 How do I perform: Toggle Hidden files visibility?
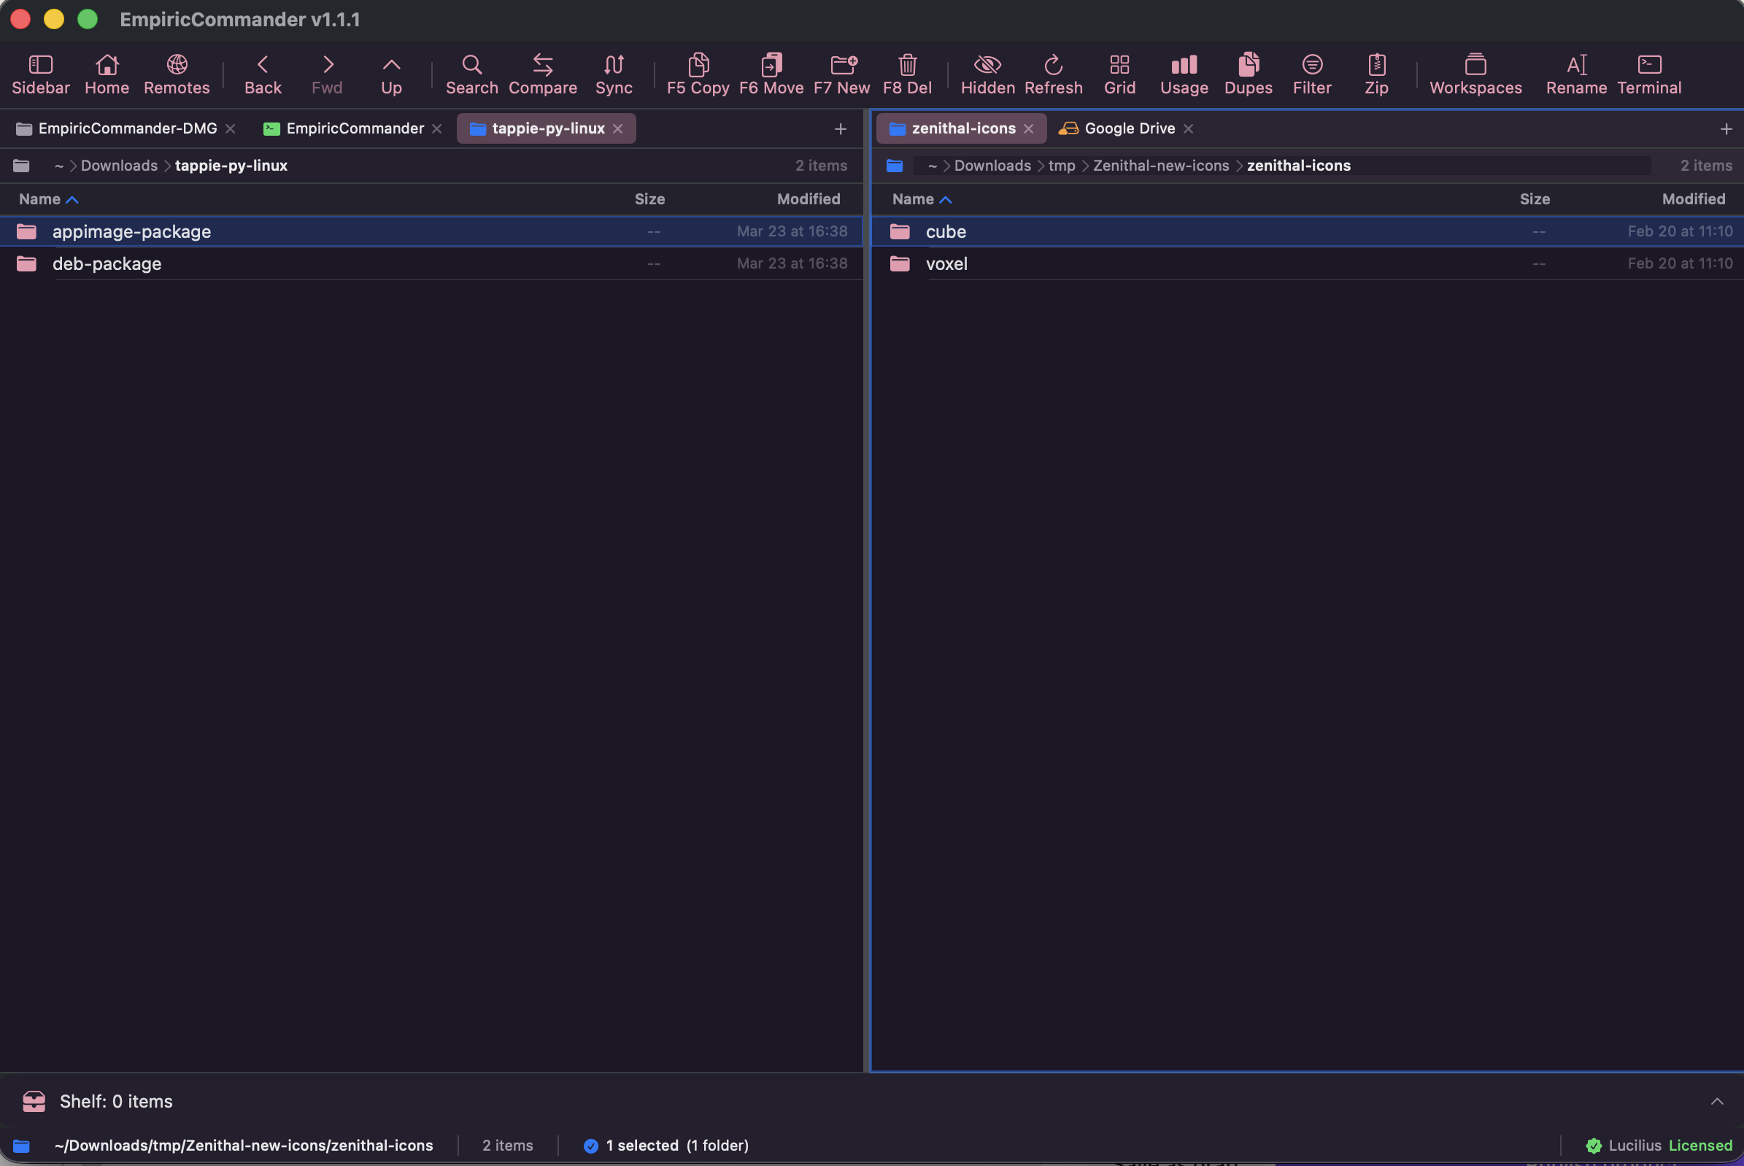tap(987, 74)
